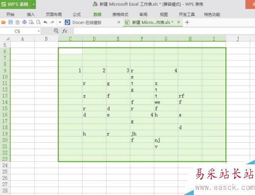Open the 开发工具 tab
Screen dimensions: 255x195
tap(187, 14)
